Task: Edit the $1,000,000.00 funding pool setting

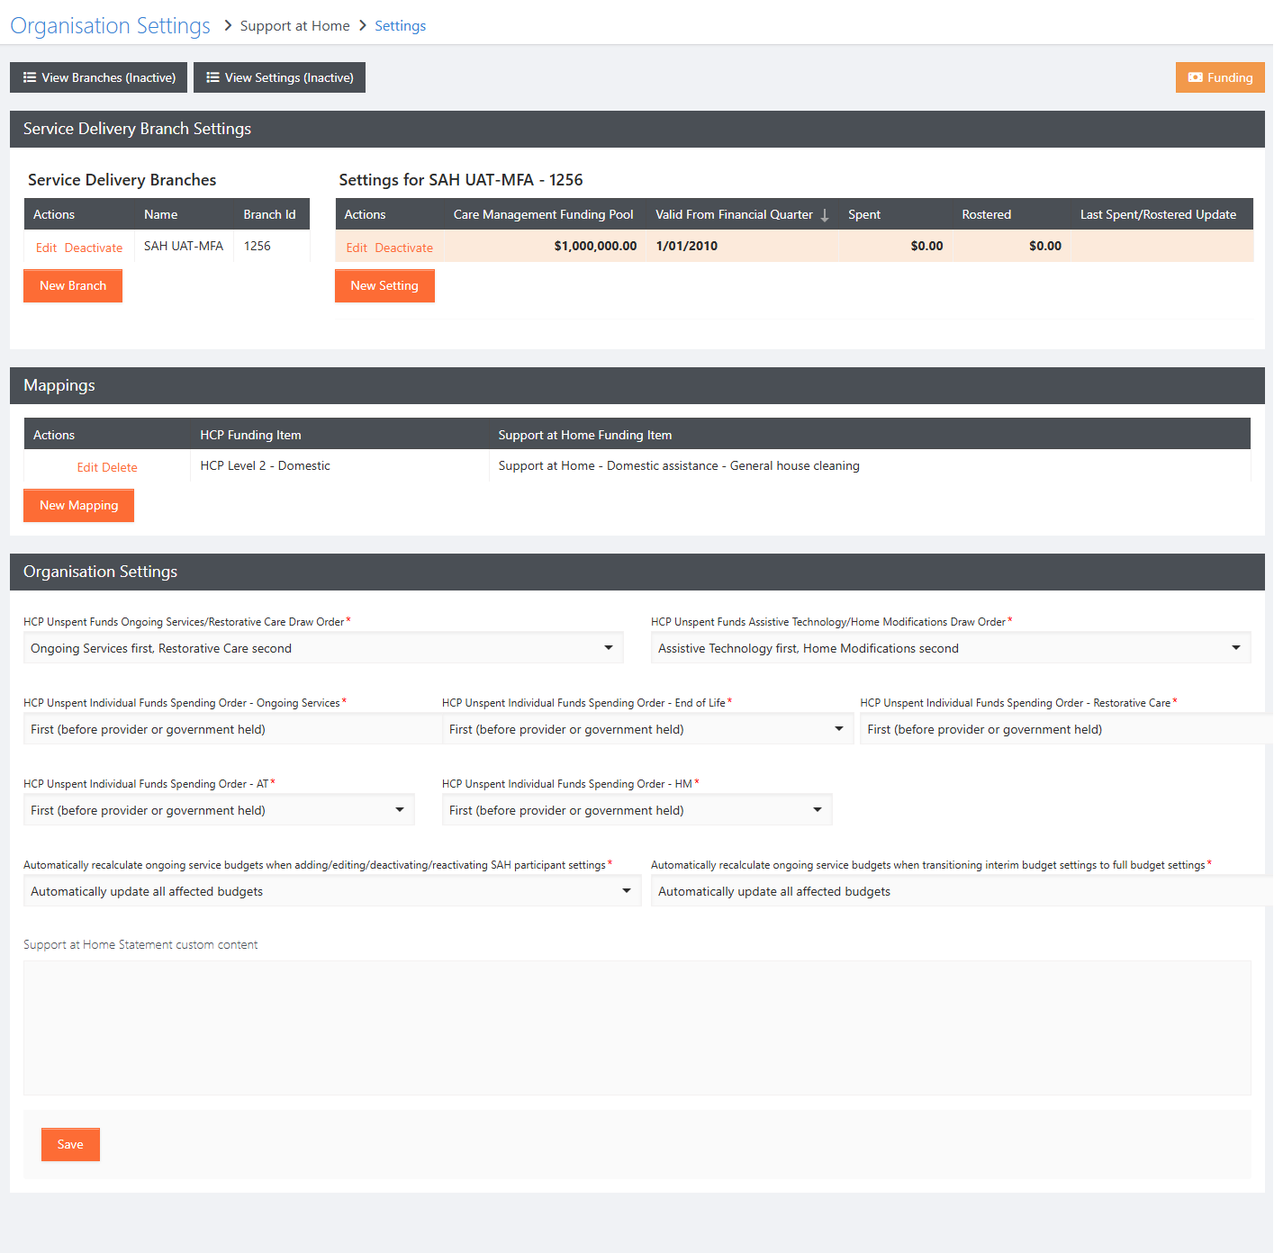Action: [x=357, y=248]
